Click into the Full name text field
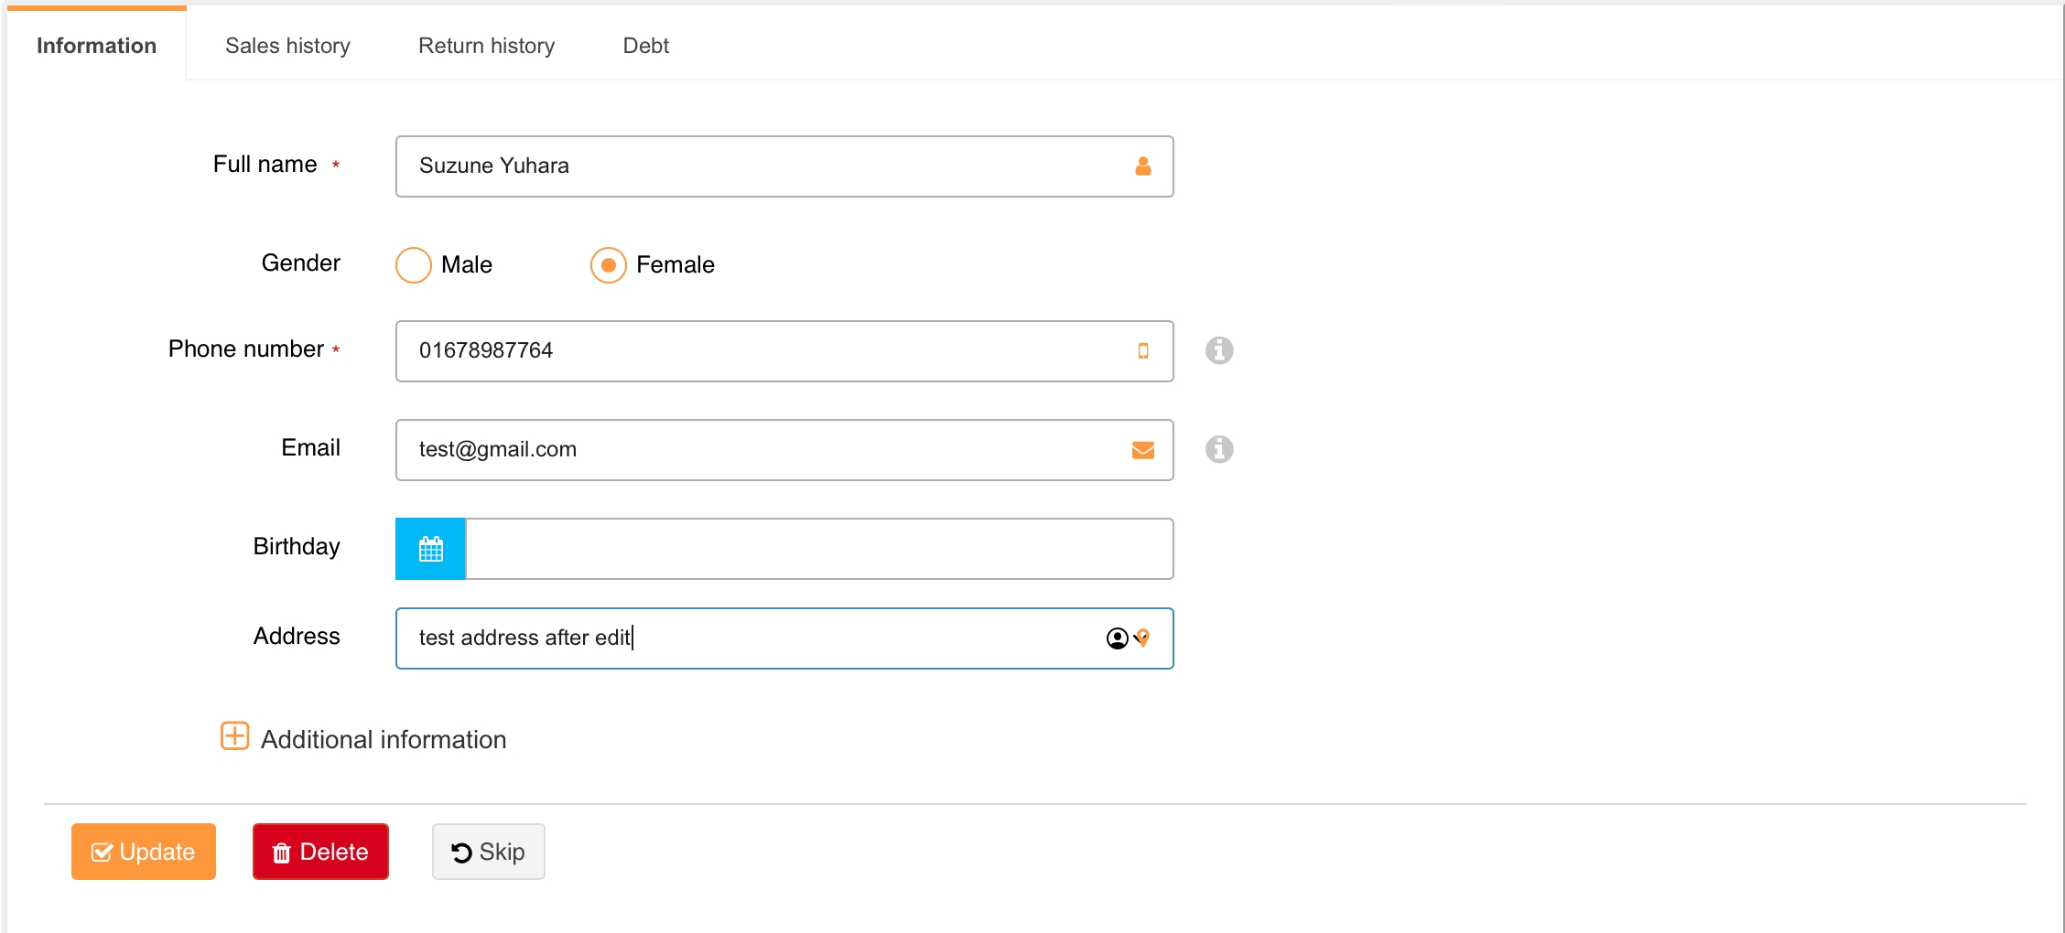This screenshot has height=933, width=2065. (760, 166)
